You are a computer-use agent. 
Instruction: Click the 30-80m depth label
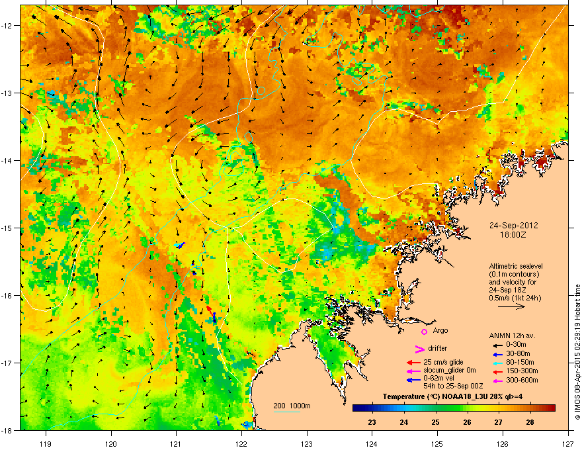[518, 354]
